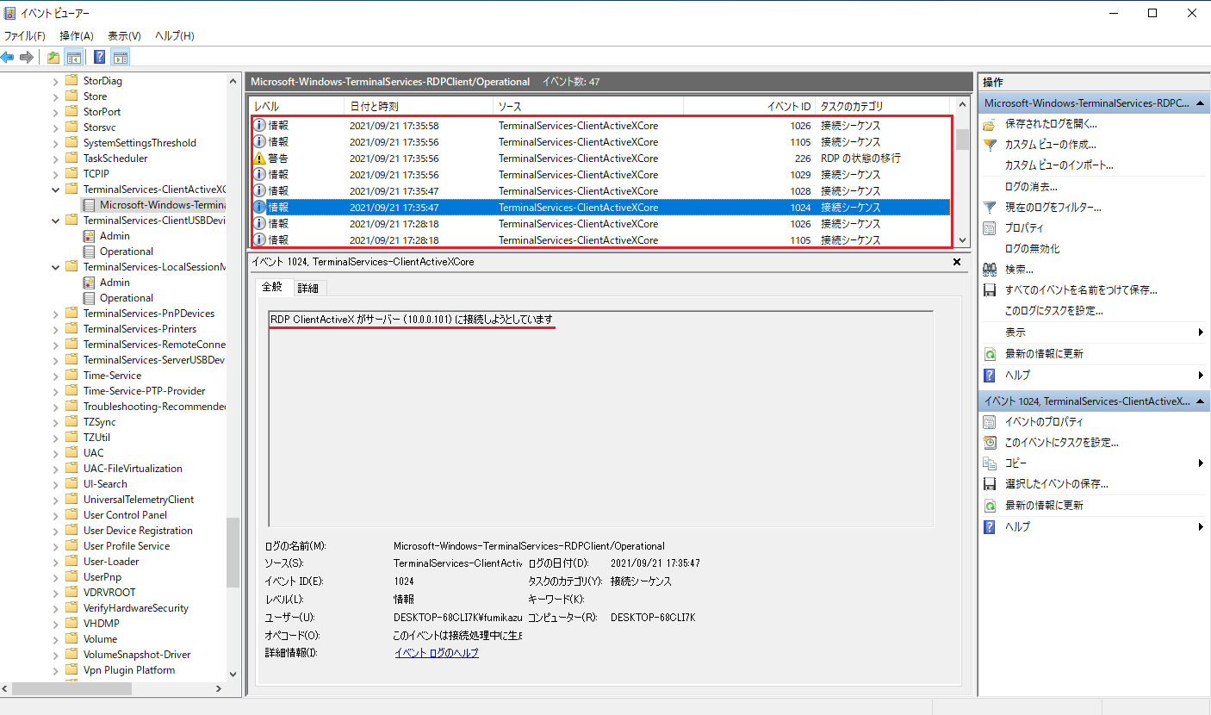Collapse TerminalServices-ClientUSBDevices tree node
The width and height of the screenshot is (1211, 715).
pos(56,221)
